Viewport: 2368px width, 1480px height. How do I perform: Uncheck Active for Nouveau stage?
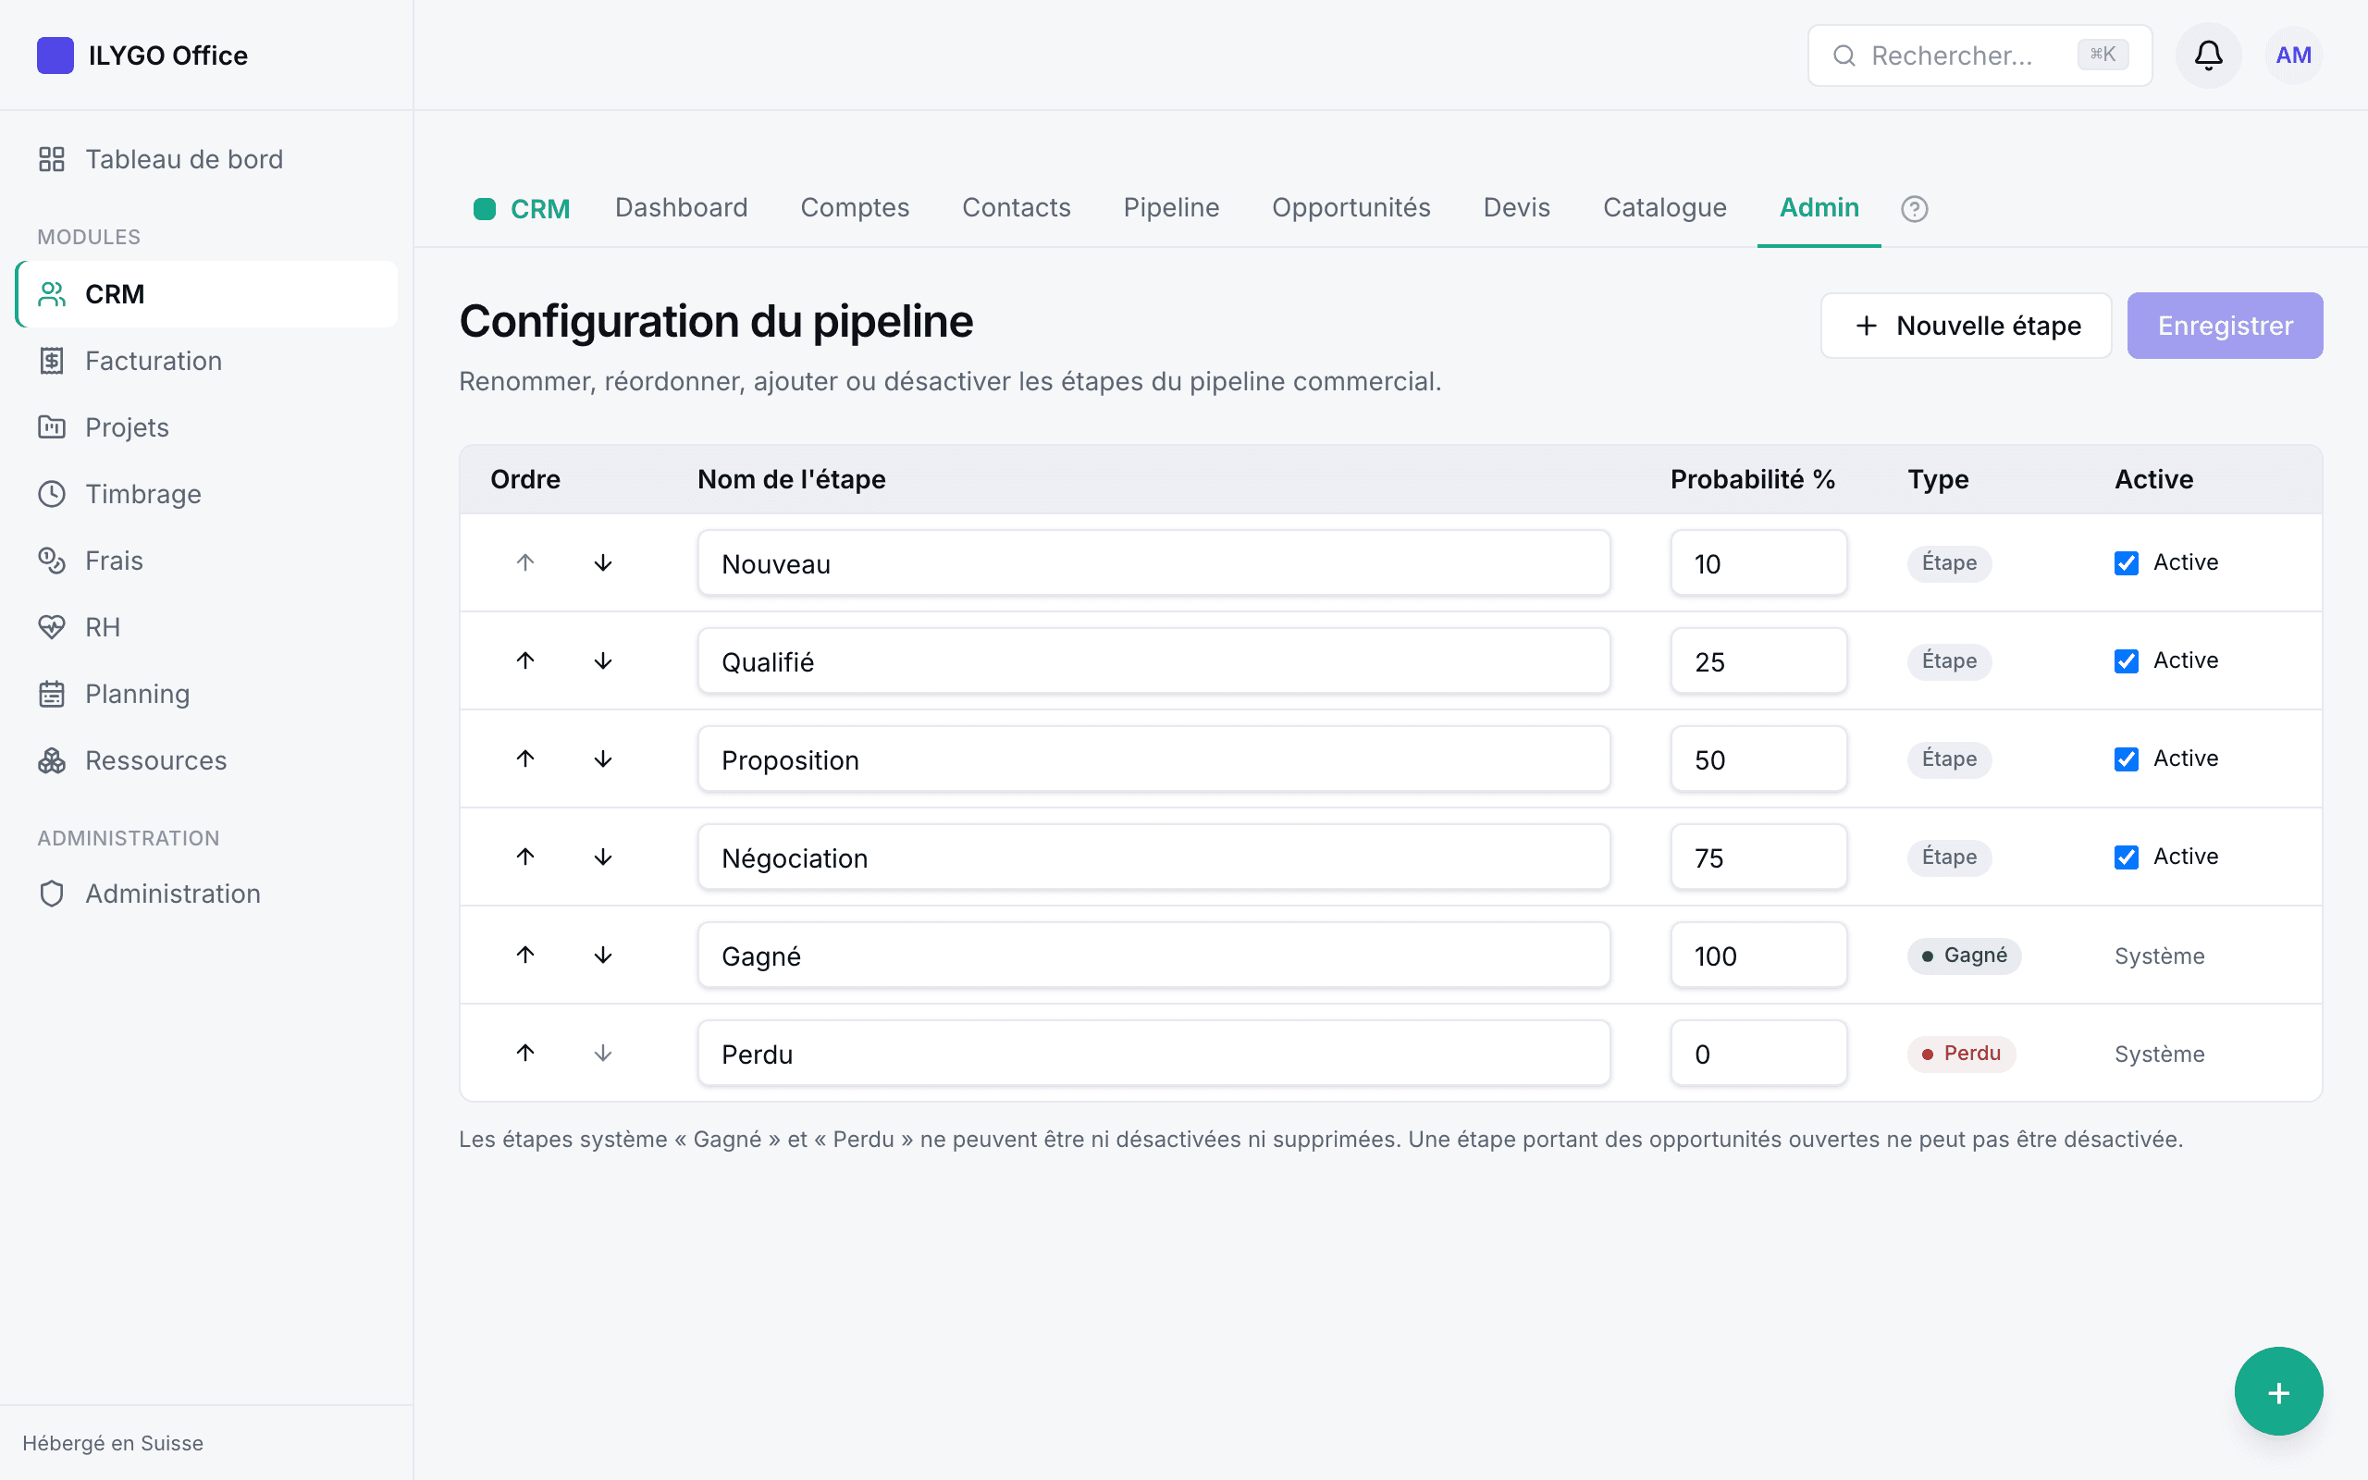2126,562
